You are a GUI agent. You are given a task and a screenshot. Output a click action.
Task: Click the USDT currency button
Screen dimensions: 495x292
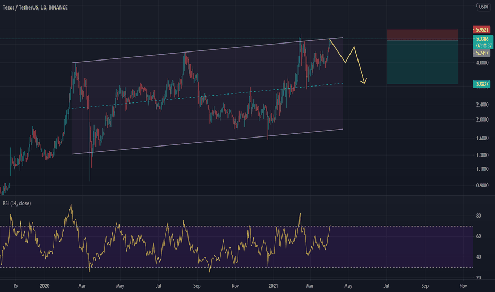(x=484, y=6)
